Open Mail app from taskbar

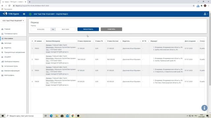pyautogui.click(x=67, y=116)
